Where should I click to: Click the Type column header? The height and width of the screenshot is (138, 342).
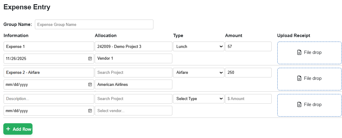178,36
